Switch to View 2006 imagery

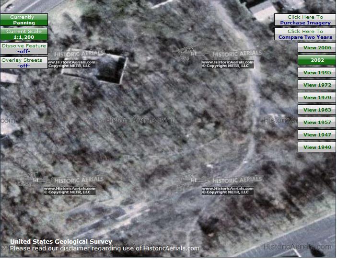316,47
